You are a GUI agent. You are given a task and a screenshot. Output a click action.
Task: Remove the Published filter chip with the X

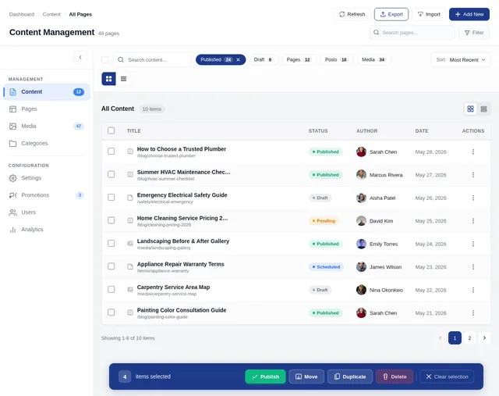point(238,59)
